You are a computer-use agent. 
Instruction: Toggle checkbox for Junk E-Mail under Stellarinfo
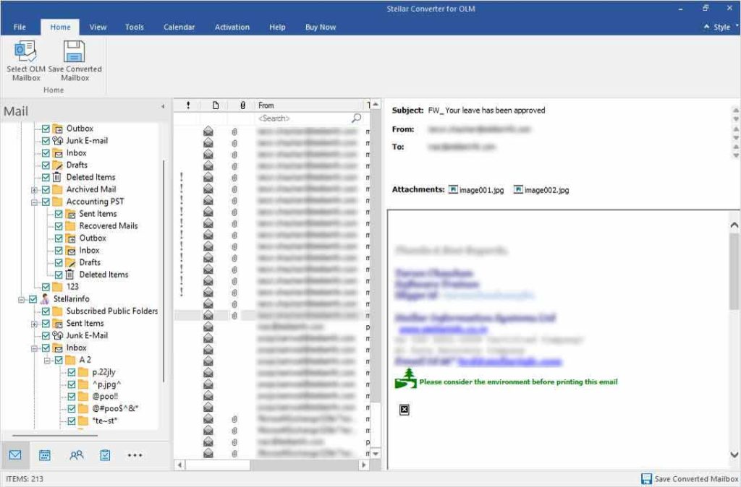pyautogui.click(x=46, y=335)
